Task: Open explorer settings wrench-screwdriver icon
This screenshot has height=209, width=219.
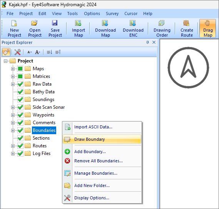Action: point(18,52)
